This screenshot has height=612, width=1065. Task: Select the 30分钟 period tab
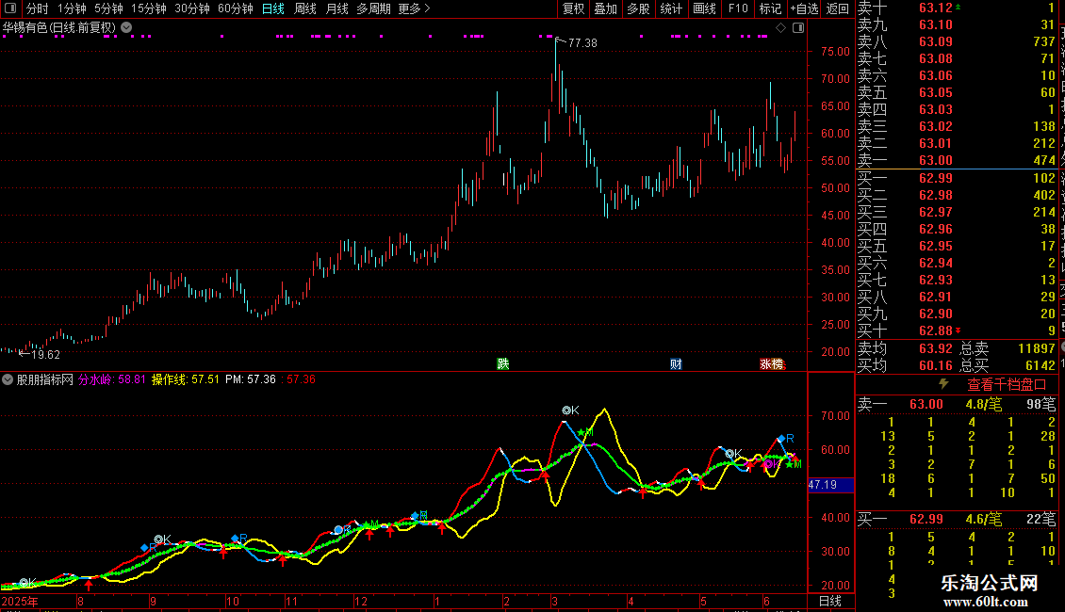[x=192, y=8]
